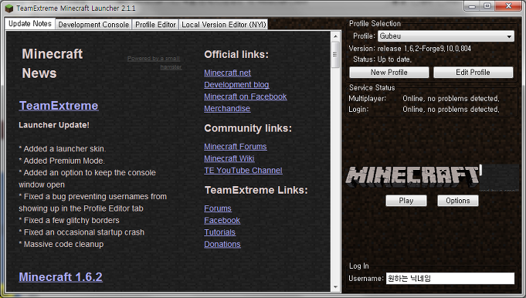The image size is (526, 298).
Task: Open TeamExtreme Facebook link
Action: (x=222, y=221)
